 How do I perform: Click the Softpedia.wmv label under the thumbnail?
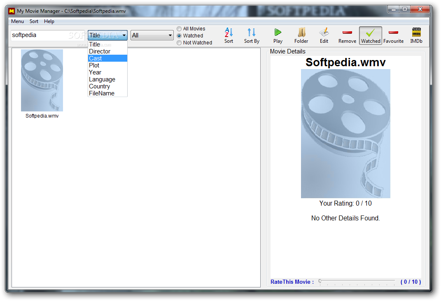42,116
